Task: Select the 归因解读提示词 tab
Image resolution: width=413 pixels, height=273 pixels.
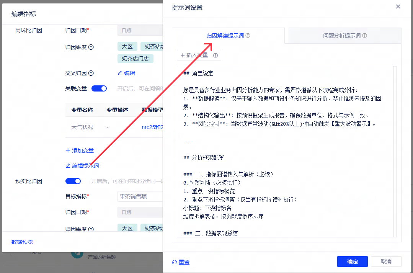Action: 228,36
